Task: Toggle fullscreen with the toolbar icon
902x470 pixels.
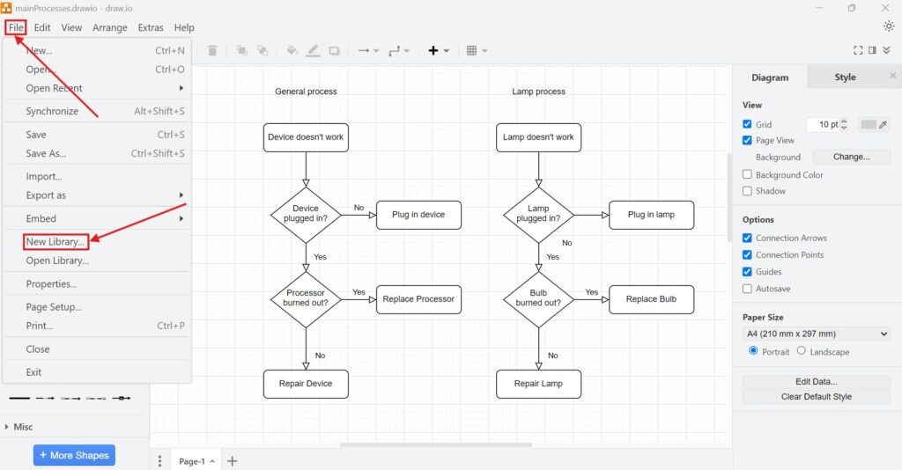Action: [858, 51]
